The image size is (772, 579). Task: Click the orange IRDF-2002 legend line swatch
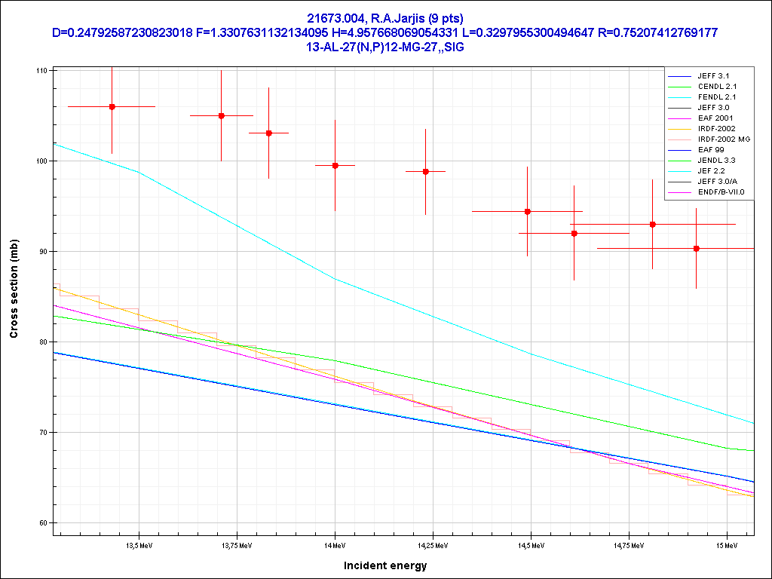679,129
